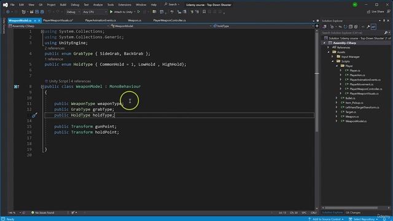Image resolution: width=393 pixels, height=221 pixels.
Task: Open the Any CPU platform dropdown
Action: pos(95,12)
